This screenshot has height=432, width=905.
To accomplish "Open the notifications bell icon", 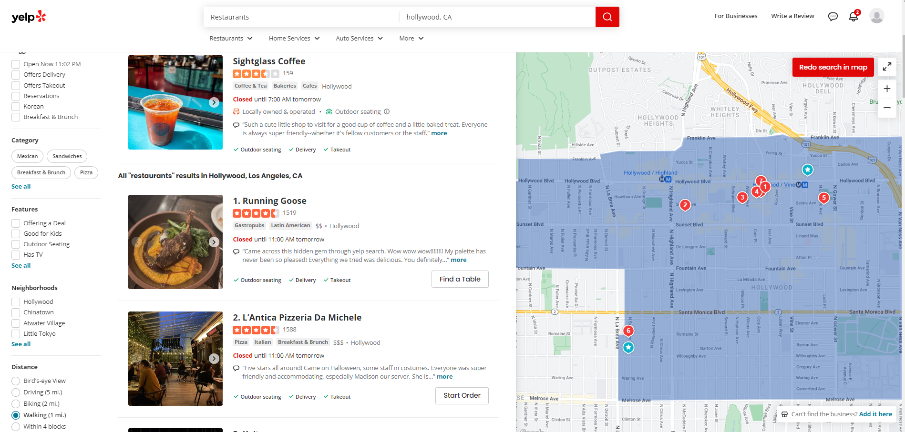I will pos(854,16).
